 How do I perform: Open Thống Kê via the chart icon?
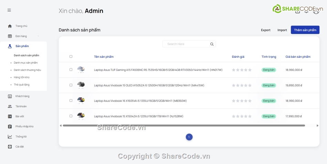coord(10,137)
